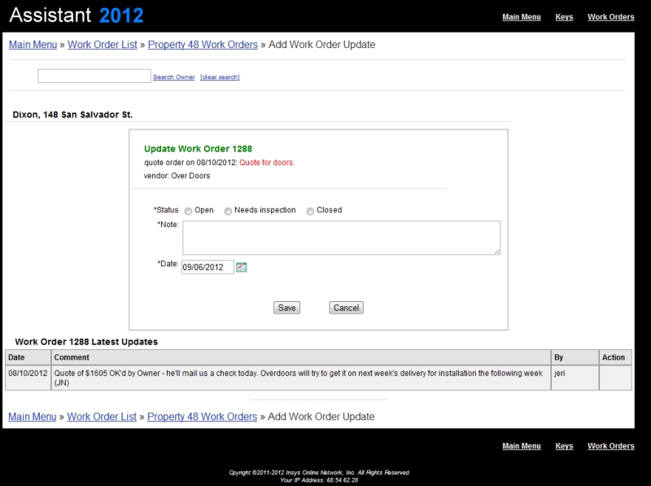Go to Work Order List via top breadcrumb

pos(103,45)
